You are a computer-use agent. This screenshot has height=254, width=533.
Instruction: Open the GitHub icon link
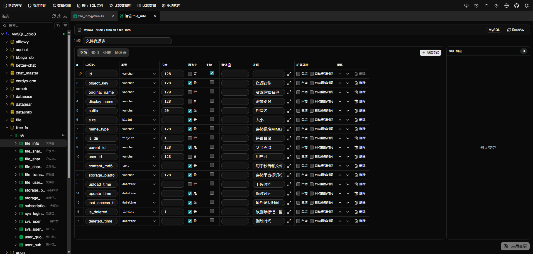tap(517, 6)
